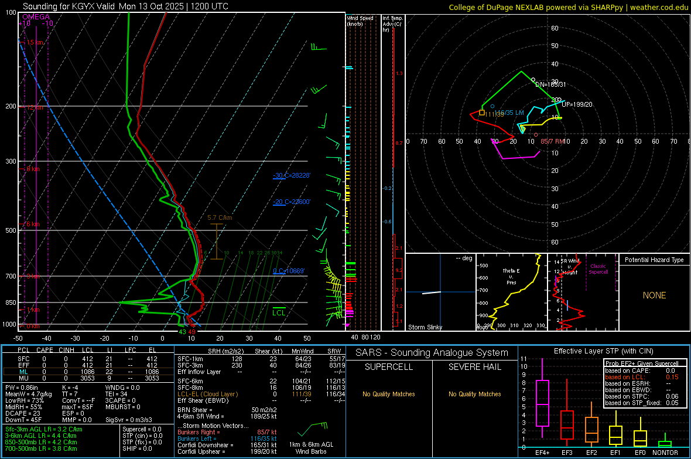691x459 pixels.
Task: Click SARS - Sounding Analogue System title
Action: (x=432, y=353)
